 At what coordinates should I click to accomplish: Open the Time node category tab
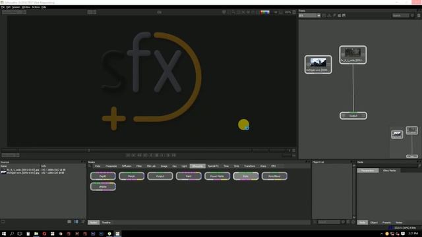tap(226, 166)
